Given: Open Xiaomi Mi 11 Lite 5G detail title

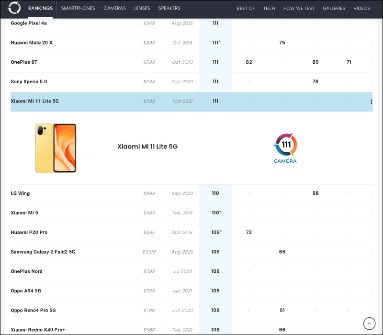Looking at the screenshot, I should coord(147,146).
